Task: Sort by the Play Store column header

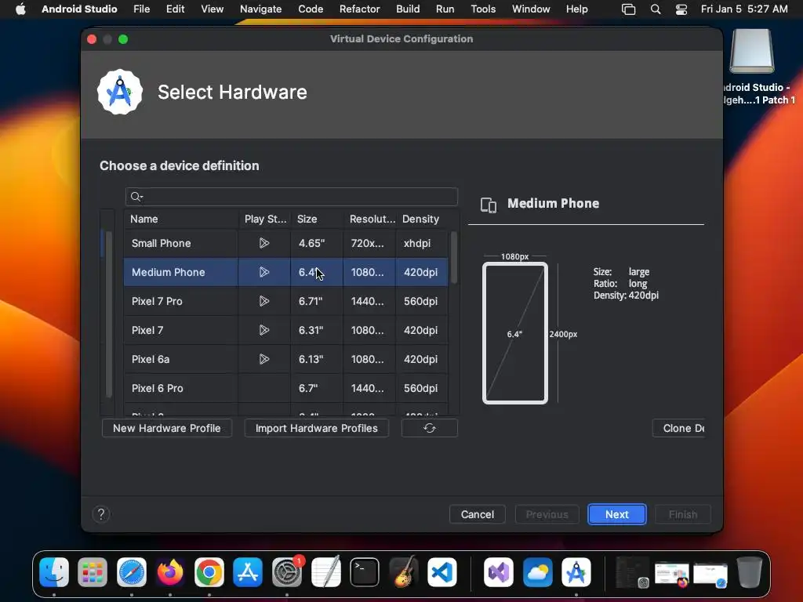Action: click(264, 219)
